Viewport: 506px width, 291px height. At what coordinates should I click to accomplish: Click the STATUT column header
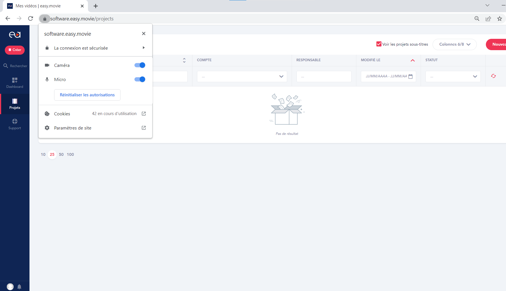pos(431,60)
